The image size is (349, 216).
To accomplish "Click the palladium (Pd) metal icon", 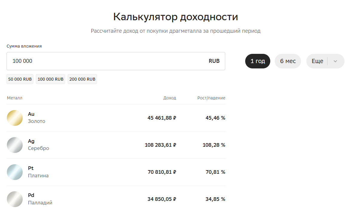I will 15,199.
